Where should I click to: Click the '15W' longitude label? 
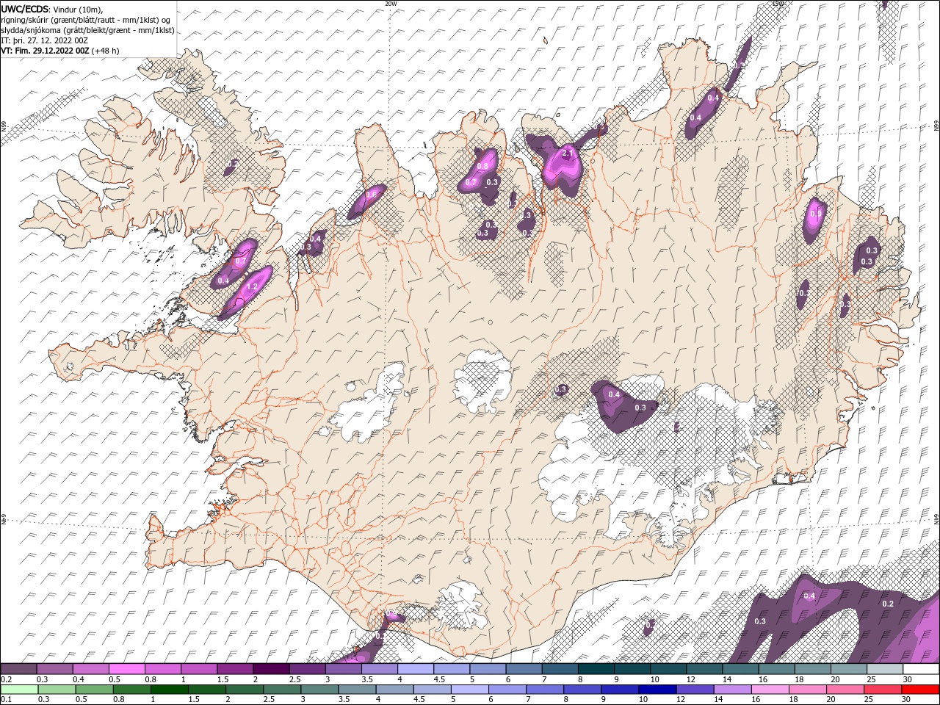tap(778, 4)
